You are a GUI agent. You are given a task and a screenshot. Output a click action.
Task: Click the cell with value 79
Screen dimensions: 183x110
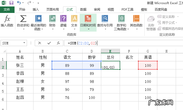click(92, 89)
